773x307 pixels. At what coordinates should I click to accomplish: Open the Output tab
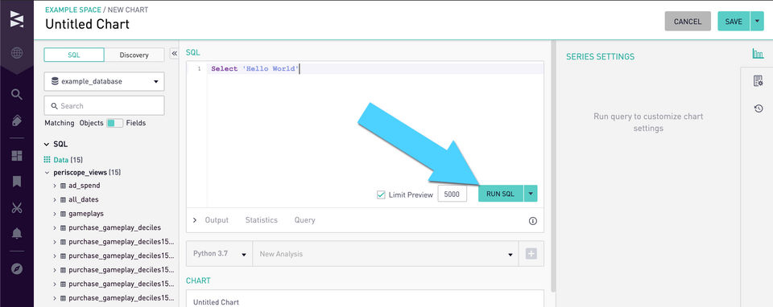point(217,220)
